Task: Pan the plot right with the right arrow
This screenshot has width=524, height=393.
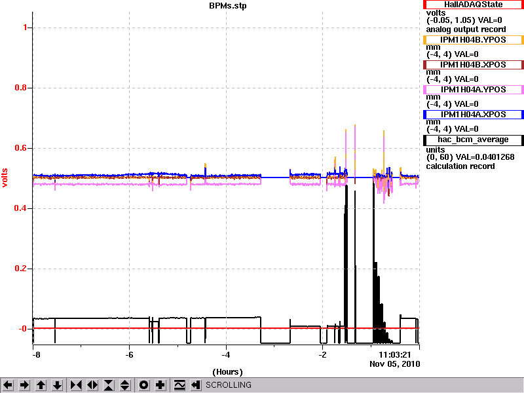Action: [x=24, y=385]
